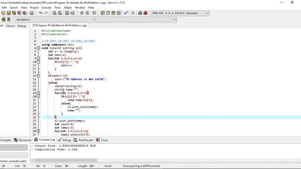Collapse the for loop fold at line 9

(x=39, y=58)
